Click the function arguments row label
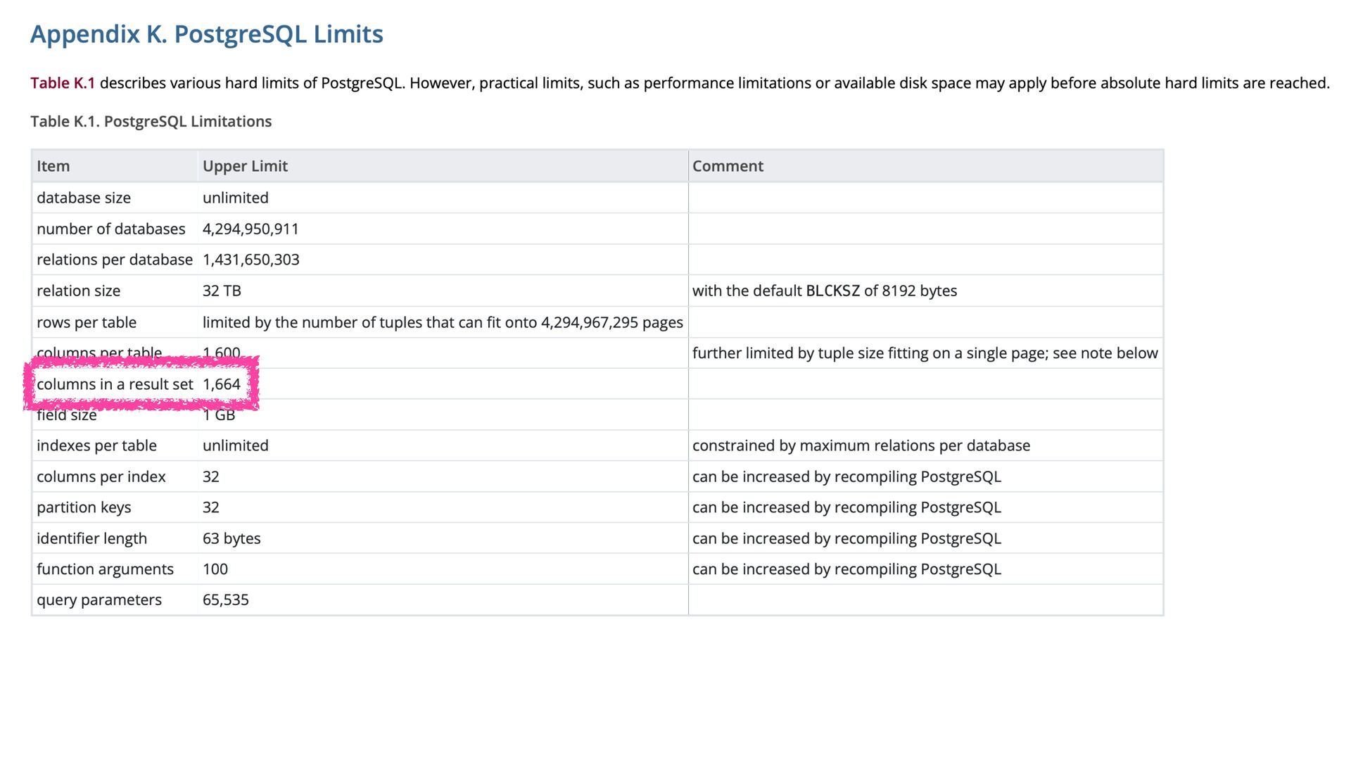Screen dimensions: 1351x760 pyautogui.click(x=105, y=569)
